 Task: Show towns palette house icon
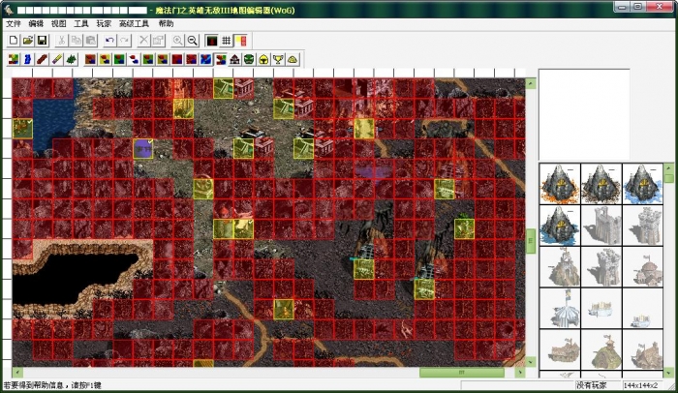click(x=234, y=59)
